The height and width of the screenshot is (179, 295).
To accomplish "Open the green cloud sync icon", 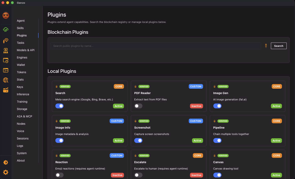I will pos(6,29).
